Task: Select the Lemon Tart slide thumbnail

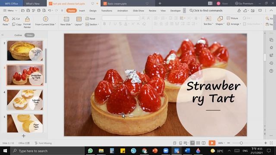Action: (25, 100)
